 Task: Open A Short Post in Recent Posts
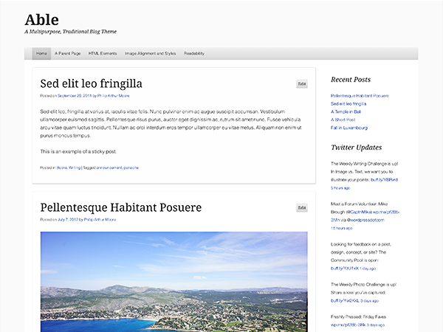pos(343,120)
